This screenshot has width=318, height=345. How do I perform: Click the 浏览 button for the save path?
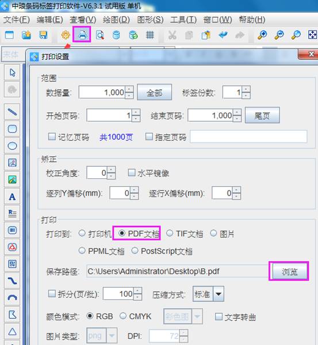pyautogui.click(x=290, y=271)
